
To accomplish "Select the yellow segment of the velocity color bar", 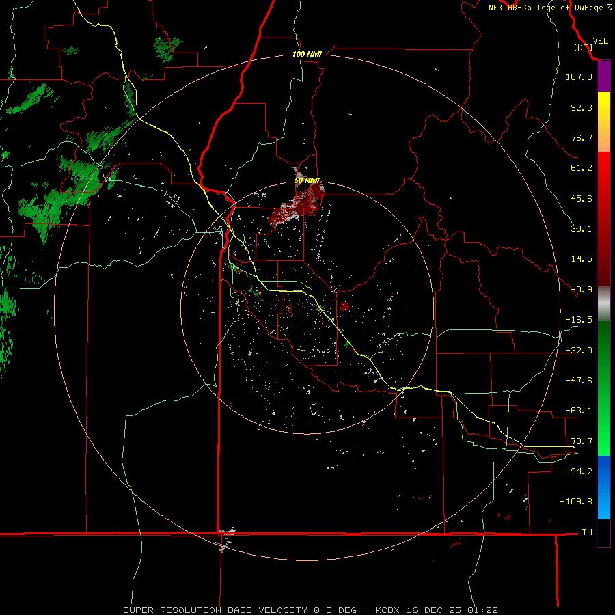I will (x=603, y=108).
